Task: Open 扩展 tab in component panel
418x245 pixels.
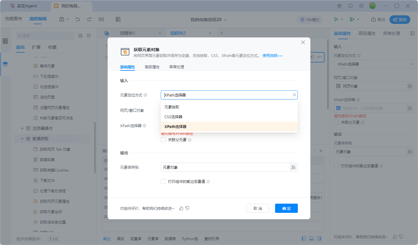Action: pyautogui.click(x=36, y=47)
